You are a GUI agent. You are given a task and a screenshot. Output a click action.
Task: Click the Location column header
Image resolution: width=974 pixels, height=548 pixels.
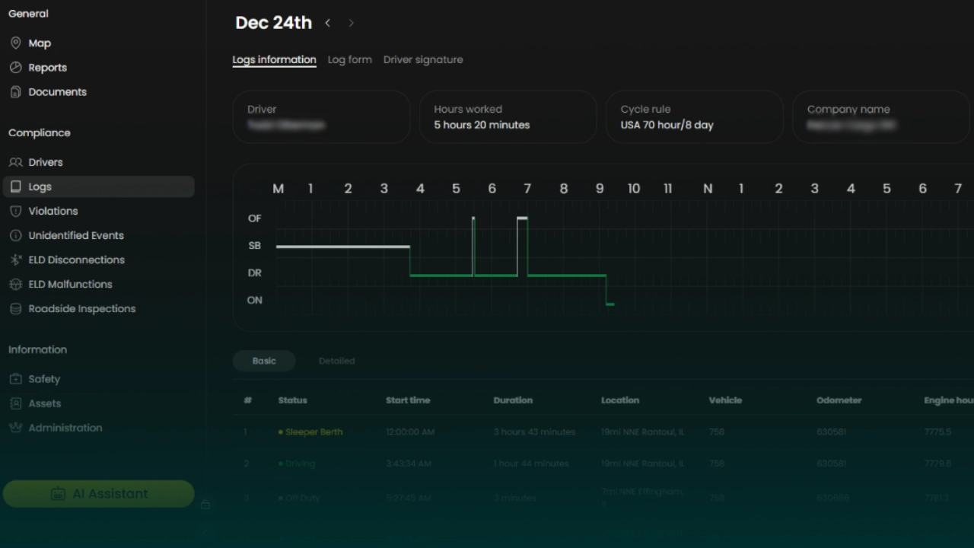620,400
